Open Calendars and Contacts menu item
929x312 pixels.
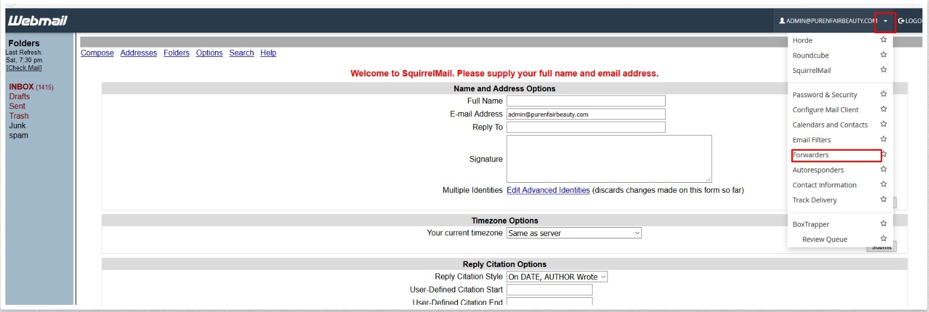tap(830, 125)
